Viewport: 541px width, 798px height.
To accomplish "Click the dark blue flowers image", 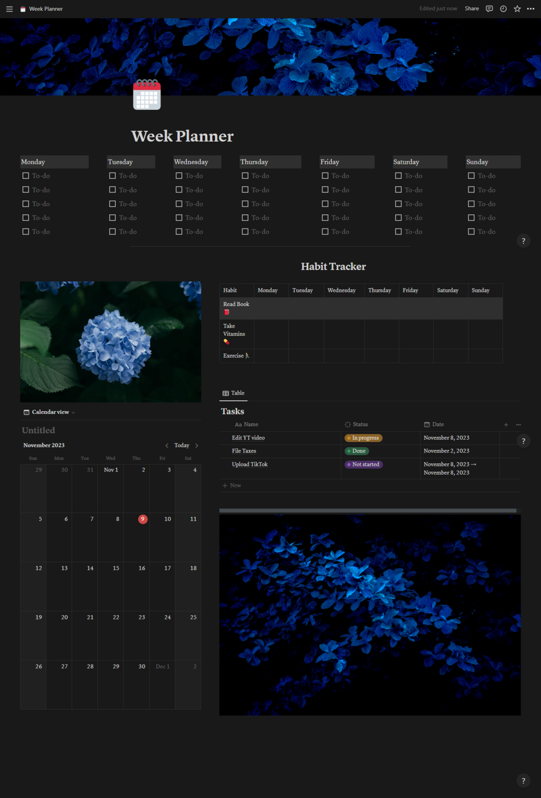I will click(x=370, y=615).
